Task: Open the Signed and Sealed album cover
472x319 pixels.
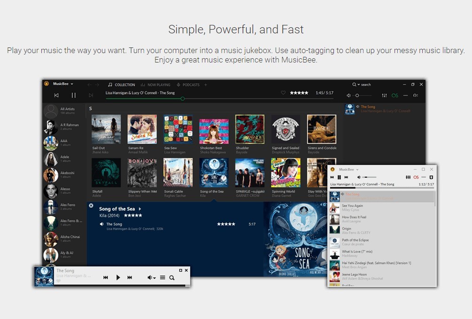Action: point(286,129)
